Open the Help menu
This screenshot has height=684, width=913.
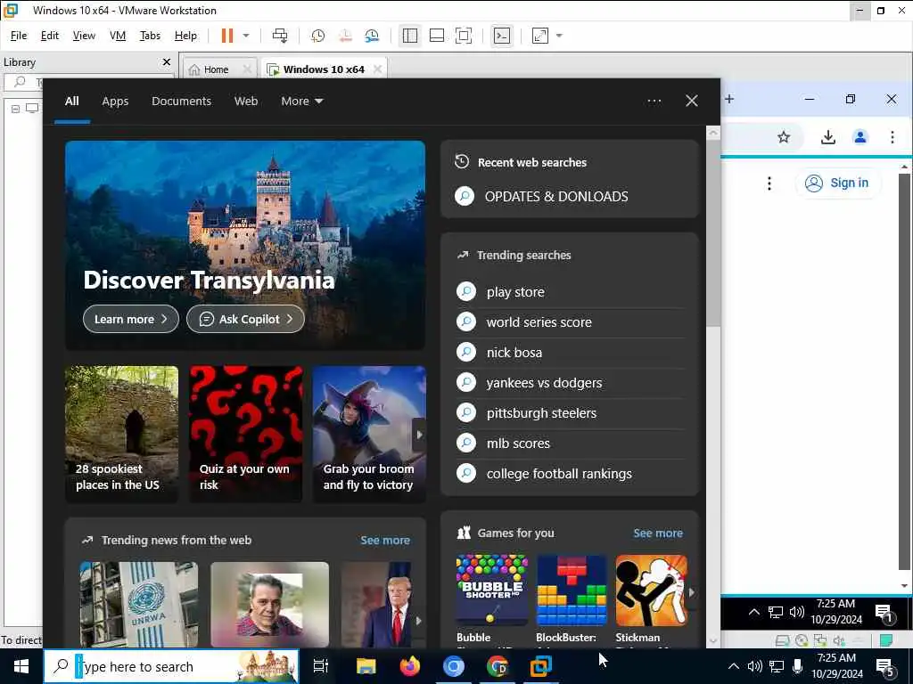point(185,36)
